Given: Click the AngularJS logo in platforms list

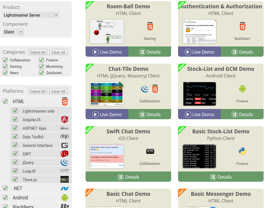Looking at the screenshot, I should [x=65, y=119].
